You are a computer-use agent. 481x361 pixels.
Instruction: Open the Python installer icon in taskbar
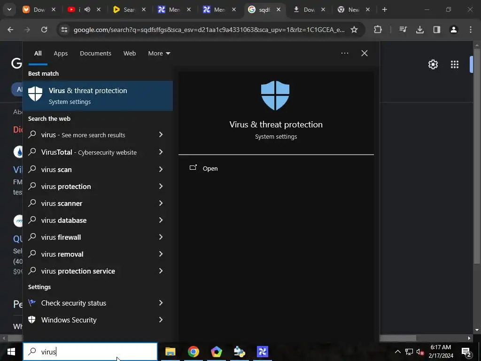[239, 352]
